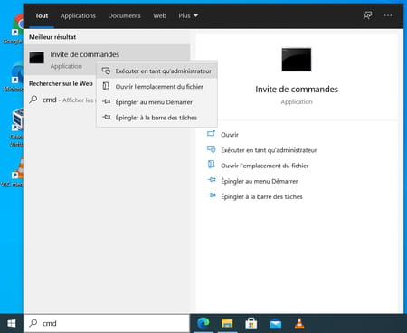Open the Windows Start button

coord(12,323)
